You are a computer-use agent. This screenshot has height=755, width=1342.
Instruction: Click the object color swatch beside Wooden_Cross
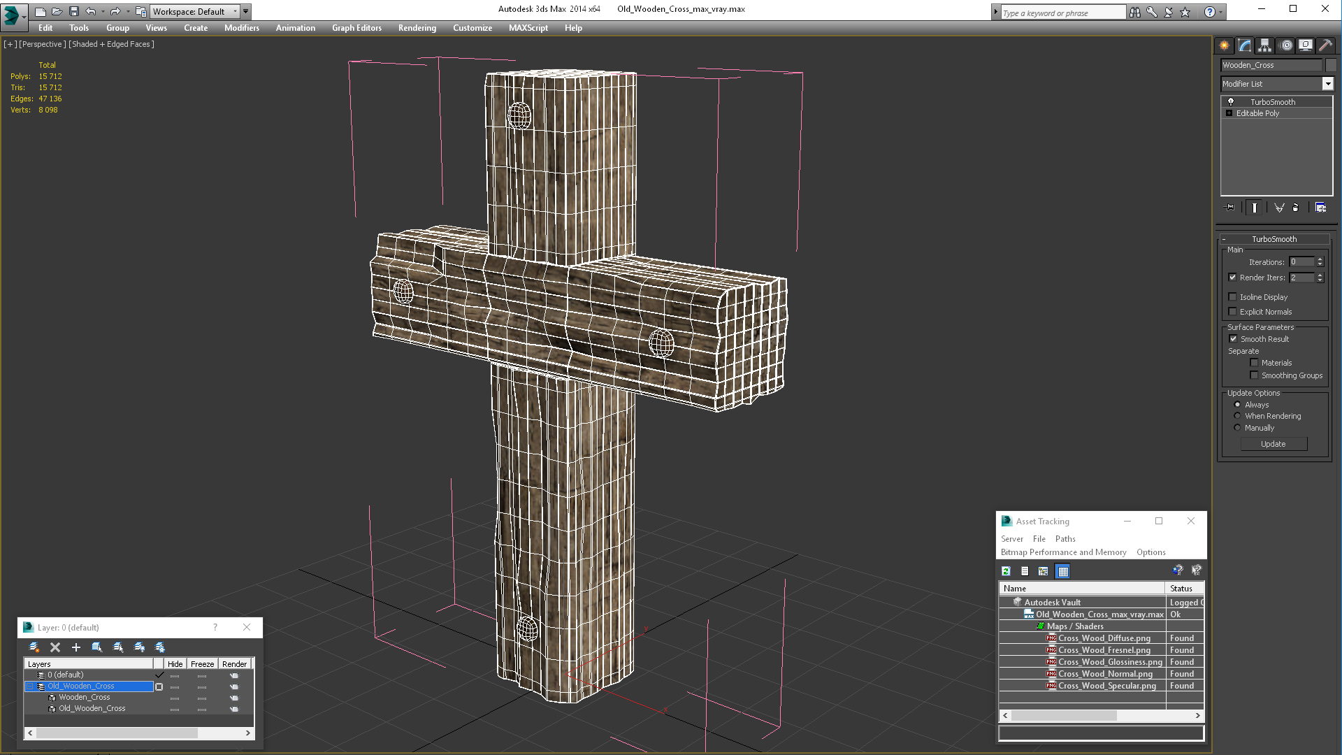(1331, 65)
